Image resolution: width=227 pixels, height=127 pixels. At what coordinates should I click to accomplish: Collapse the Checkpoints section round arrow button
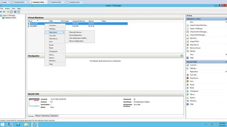(182, 56)
